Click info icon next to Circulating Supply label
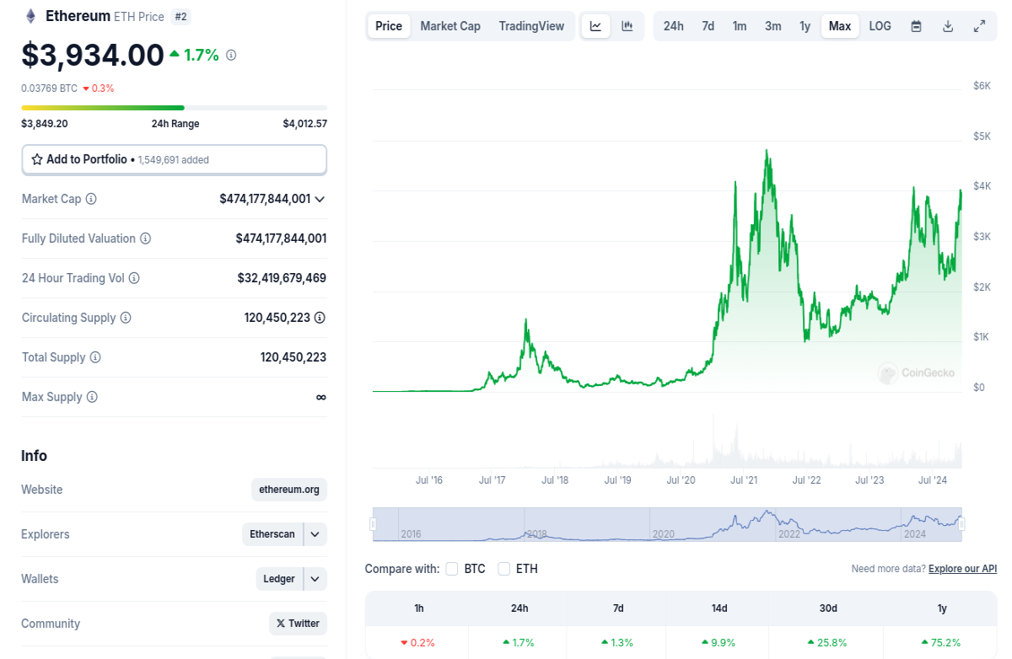1012x659 pixels. [126, 318]
